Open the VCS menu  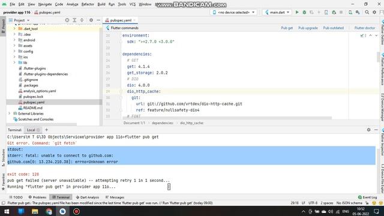point(132,4)
